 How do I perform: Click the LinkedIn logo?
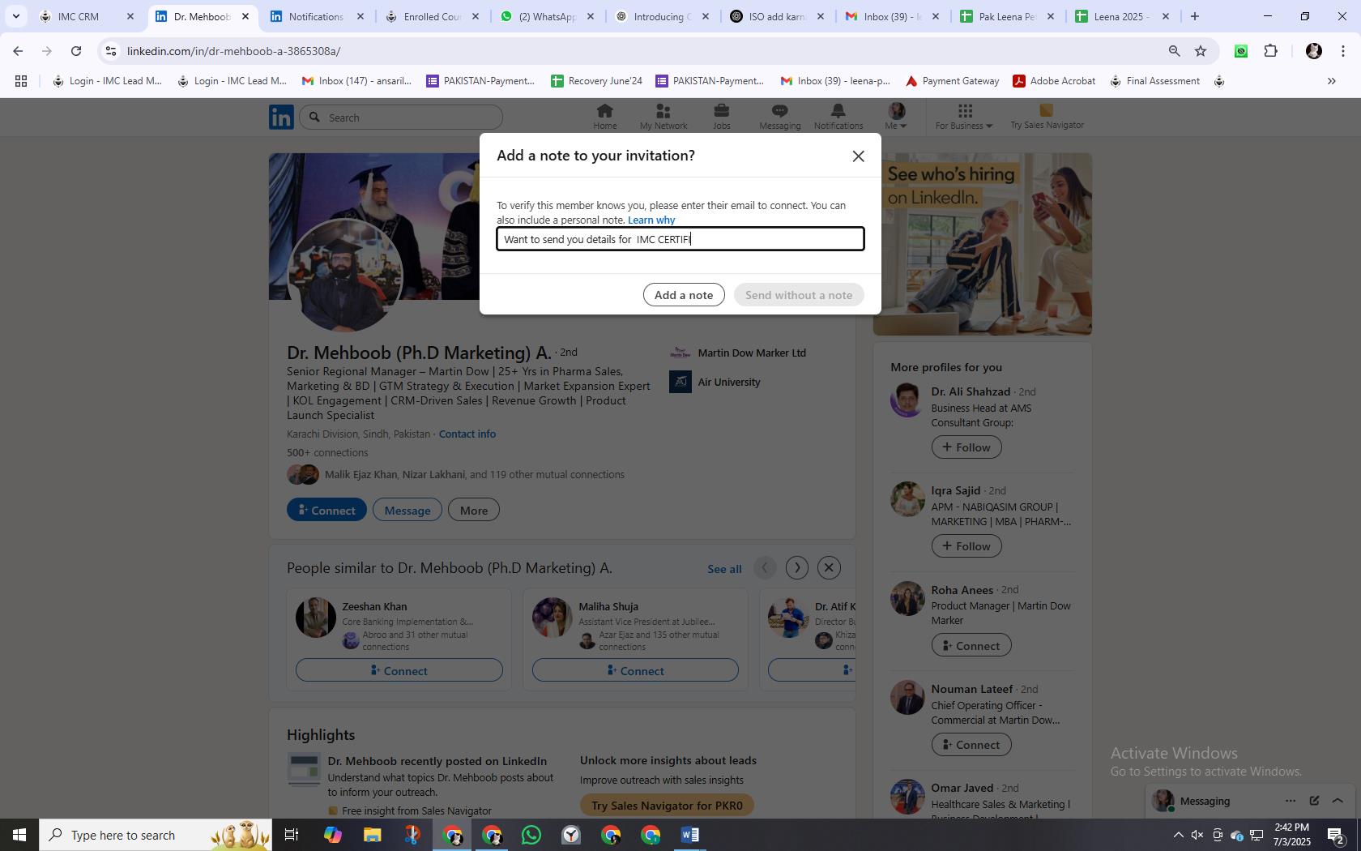click(281, 118)
